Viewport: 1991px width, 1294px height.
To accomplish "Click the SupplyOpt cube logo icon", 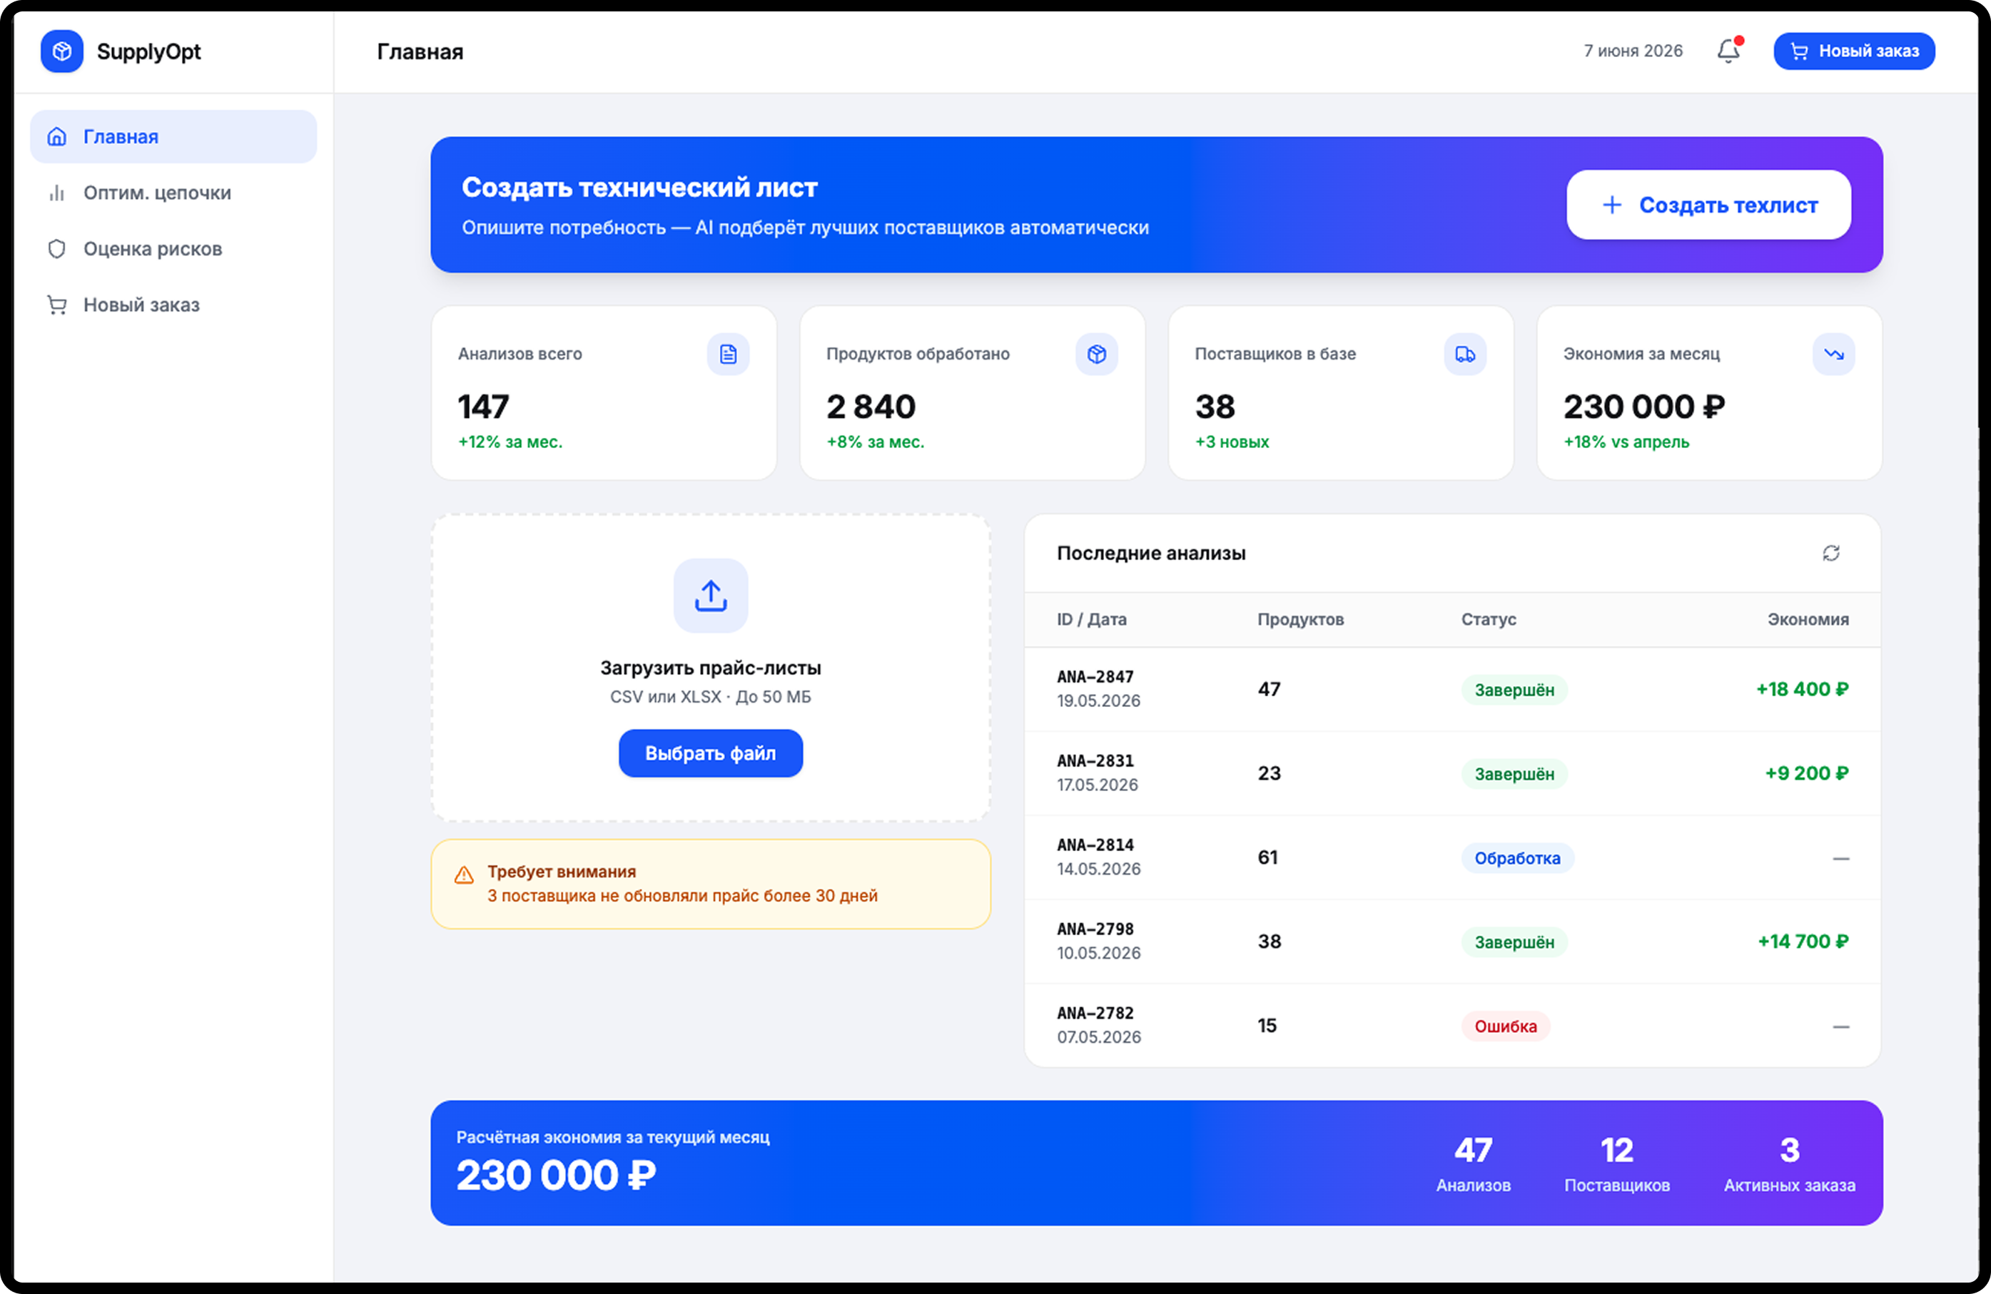I will [x=62, y=51].
